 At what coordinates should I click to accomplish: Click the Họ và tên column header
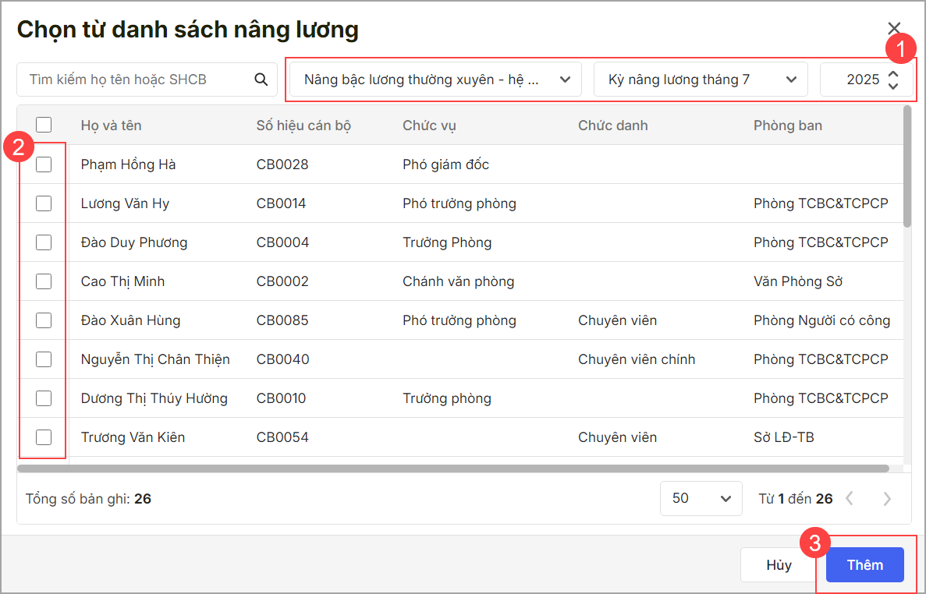pos(111,126)
